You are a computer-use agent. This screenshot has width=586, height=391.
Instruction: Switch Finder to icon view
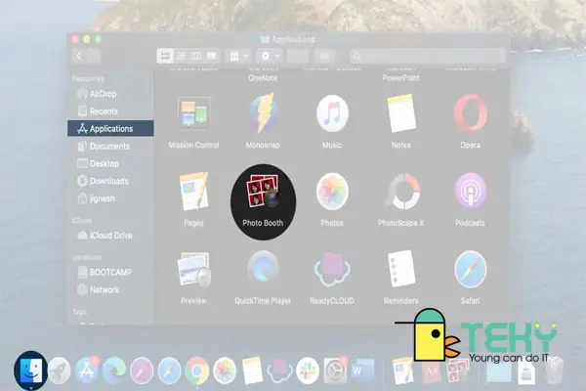[165, 56]
